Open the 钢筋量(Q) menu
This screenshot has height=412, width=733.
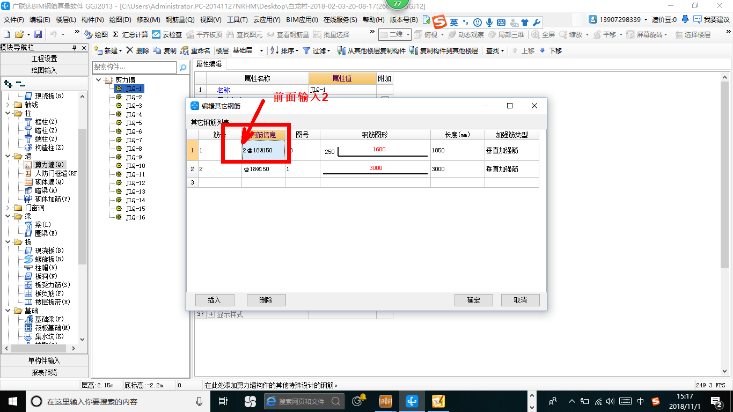coord(180,20)
